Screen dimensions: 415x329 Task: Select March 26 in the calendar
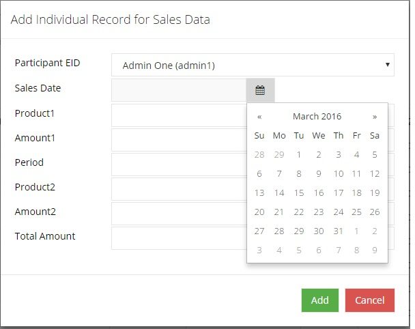click(x=375, y=212)
